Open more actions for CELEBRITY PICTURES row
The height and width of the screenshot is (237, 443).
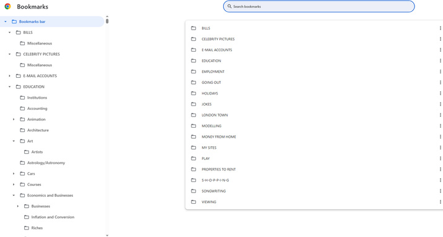click(x=440, y=39)
